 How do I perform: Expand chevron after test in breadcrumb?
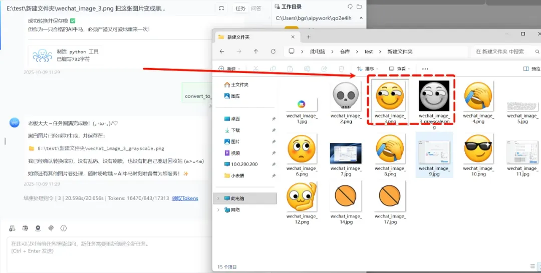380,51
